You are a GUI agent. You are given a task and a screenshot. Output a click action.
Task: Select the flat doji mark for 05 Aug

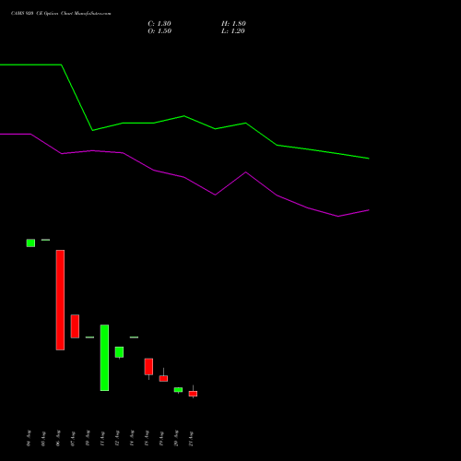45,240
